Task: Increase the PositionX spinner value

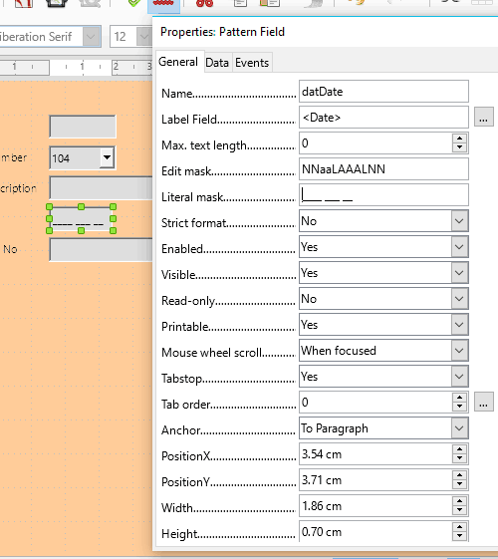Action: click(459, 449)
